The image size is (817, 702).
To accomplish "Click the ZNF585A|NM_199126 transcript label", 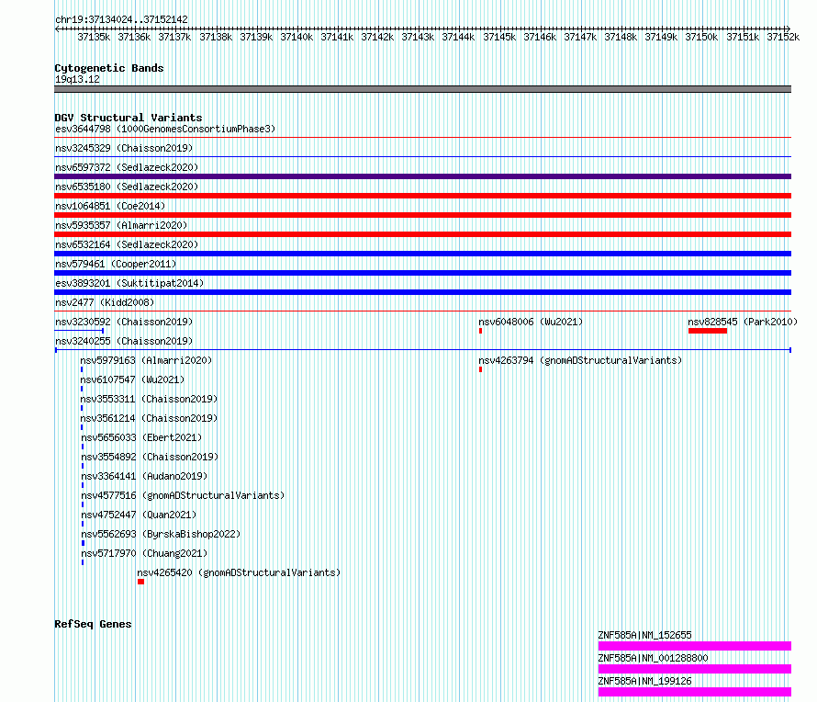I will [644, 681].
